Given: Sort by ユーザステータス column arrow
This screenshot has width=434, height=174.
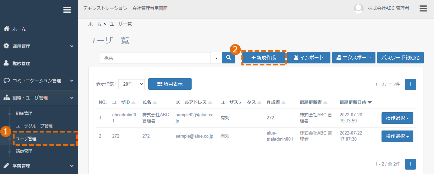Looking at the screenshot, I should [259, 103].
